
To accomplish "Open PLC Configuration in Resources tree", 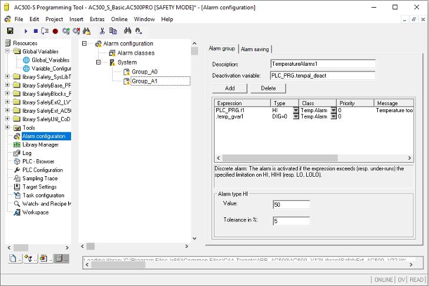I will click(x=42, y=170).
